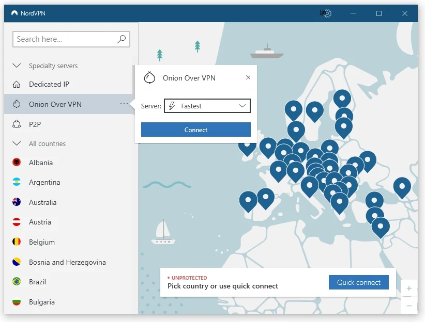This screenshot has width=425, height=322.
Task: Click the Argentina flag icon
Action: (x=17, y=182)
